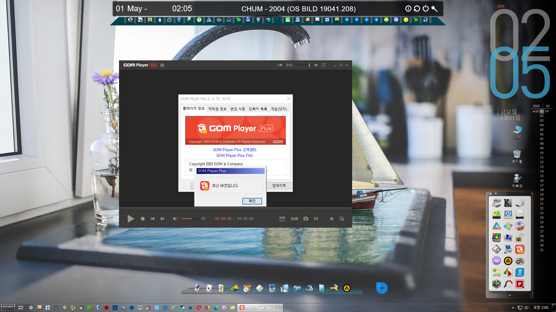The height and width of the screenshot is (312, 556).
Task: Click the Rubik's cube icon in launcher panel
Action: pos(496,284)
